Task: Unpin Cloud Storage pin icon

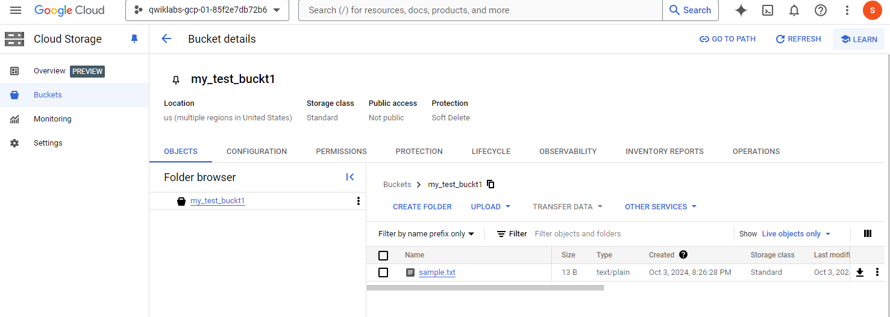Action: (x=134, y=39)
